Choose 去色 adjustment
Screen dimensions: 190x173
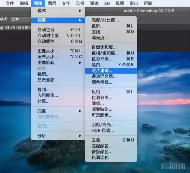click(111, 140)
